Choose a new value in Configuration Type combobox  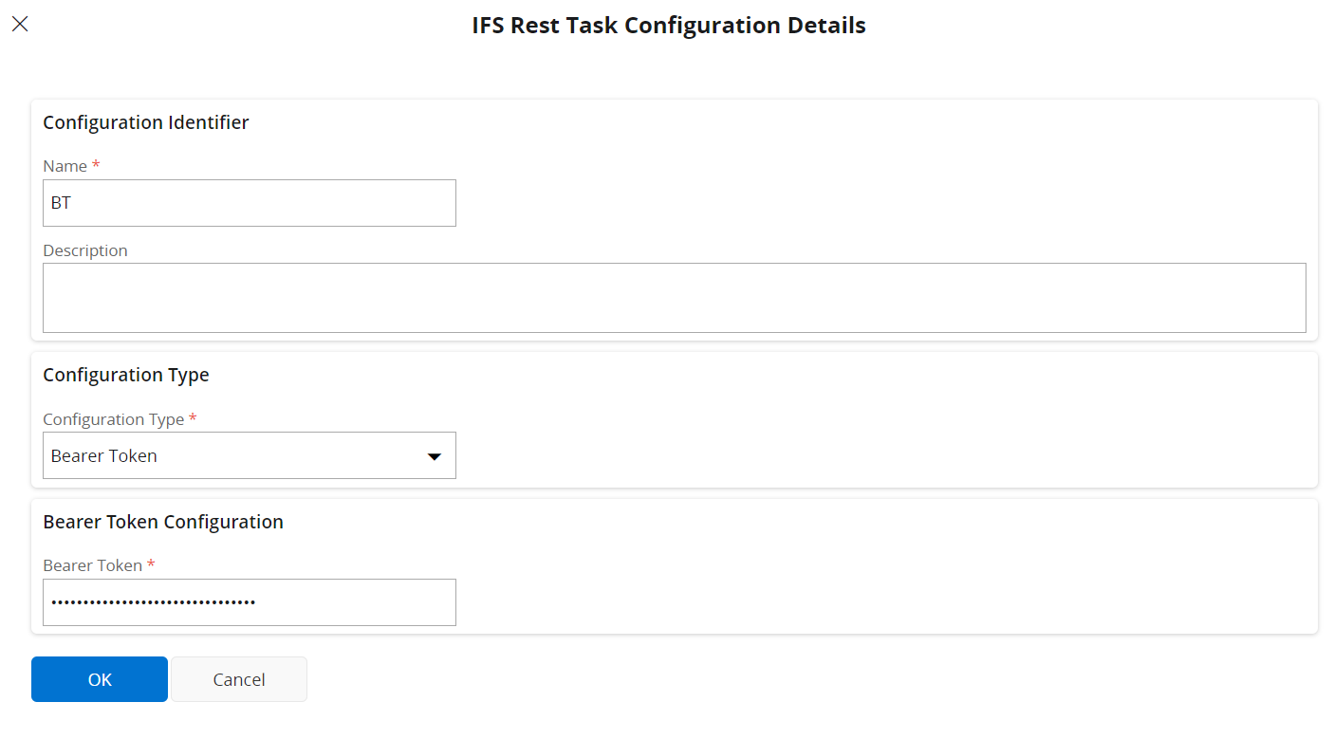[249, 455]
